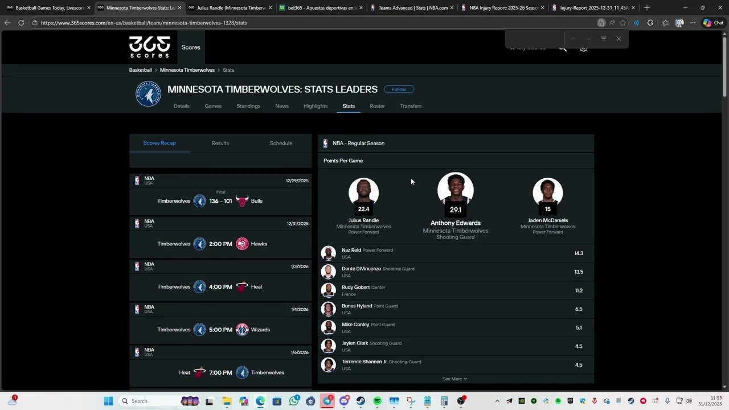Add this page to favorites star icon
Viewport: 729px width, 410px height.
(x=622, y=23)
